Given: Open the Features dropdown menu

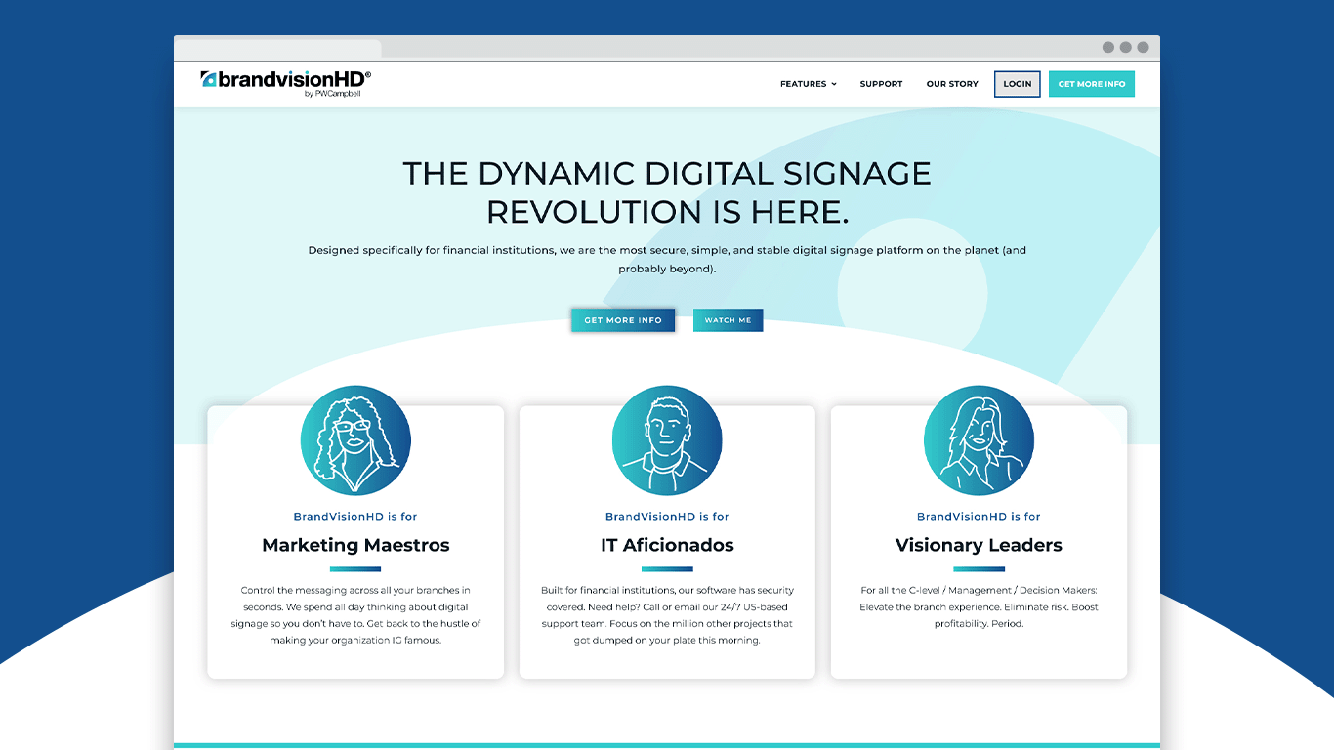Looking at the screenshot, I should (808, 84).
